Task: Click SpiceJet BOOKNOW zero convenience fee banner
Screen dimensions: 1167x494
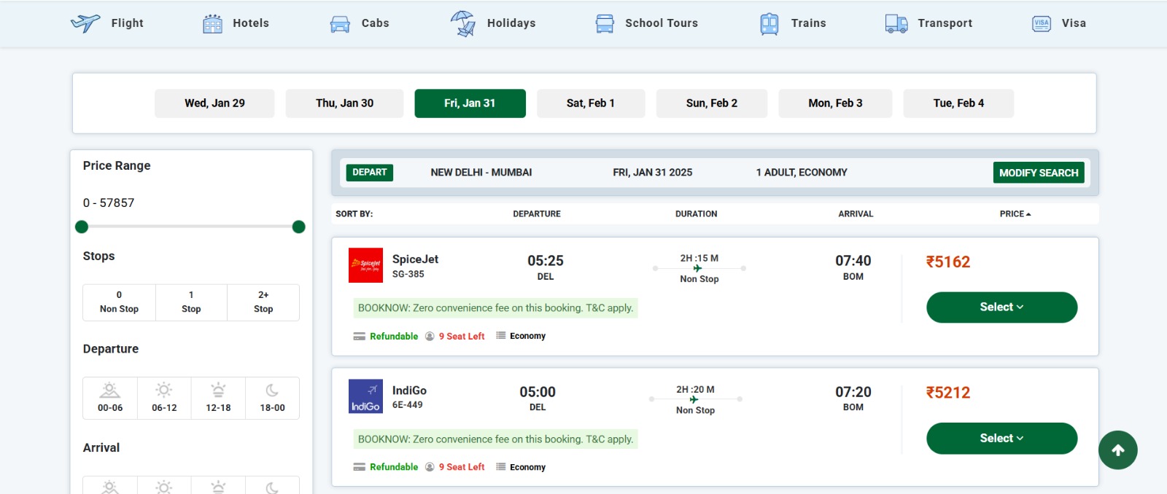Action: click(x=495, y=308)
